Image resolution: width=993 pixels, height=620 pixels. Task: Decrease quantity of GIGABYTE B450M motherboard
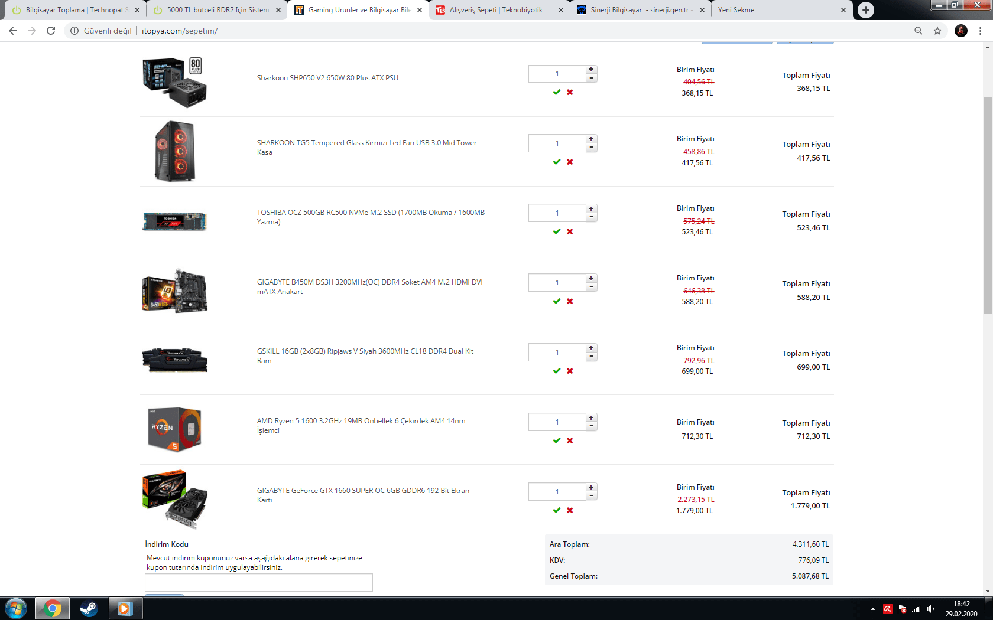[x=591, y=287]
